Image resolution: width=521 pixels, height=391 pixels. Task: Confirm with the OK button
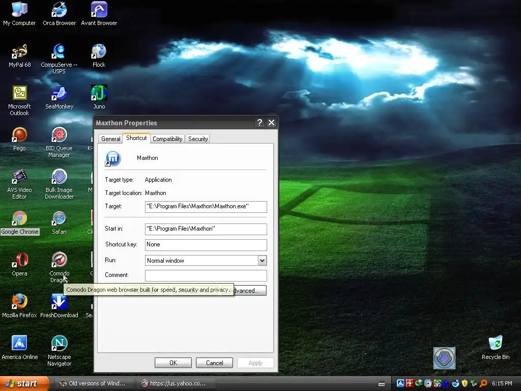[173, 362]
